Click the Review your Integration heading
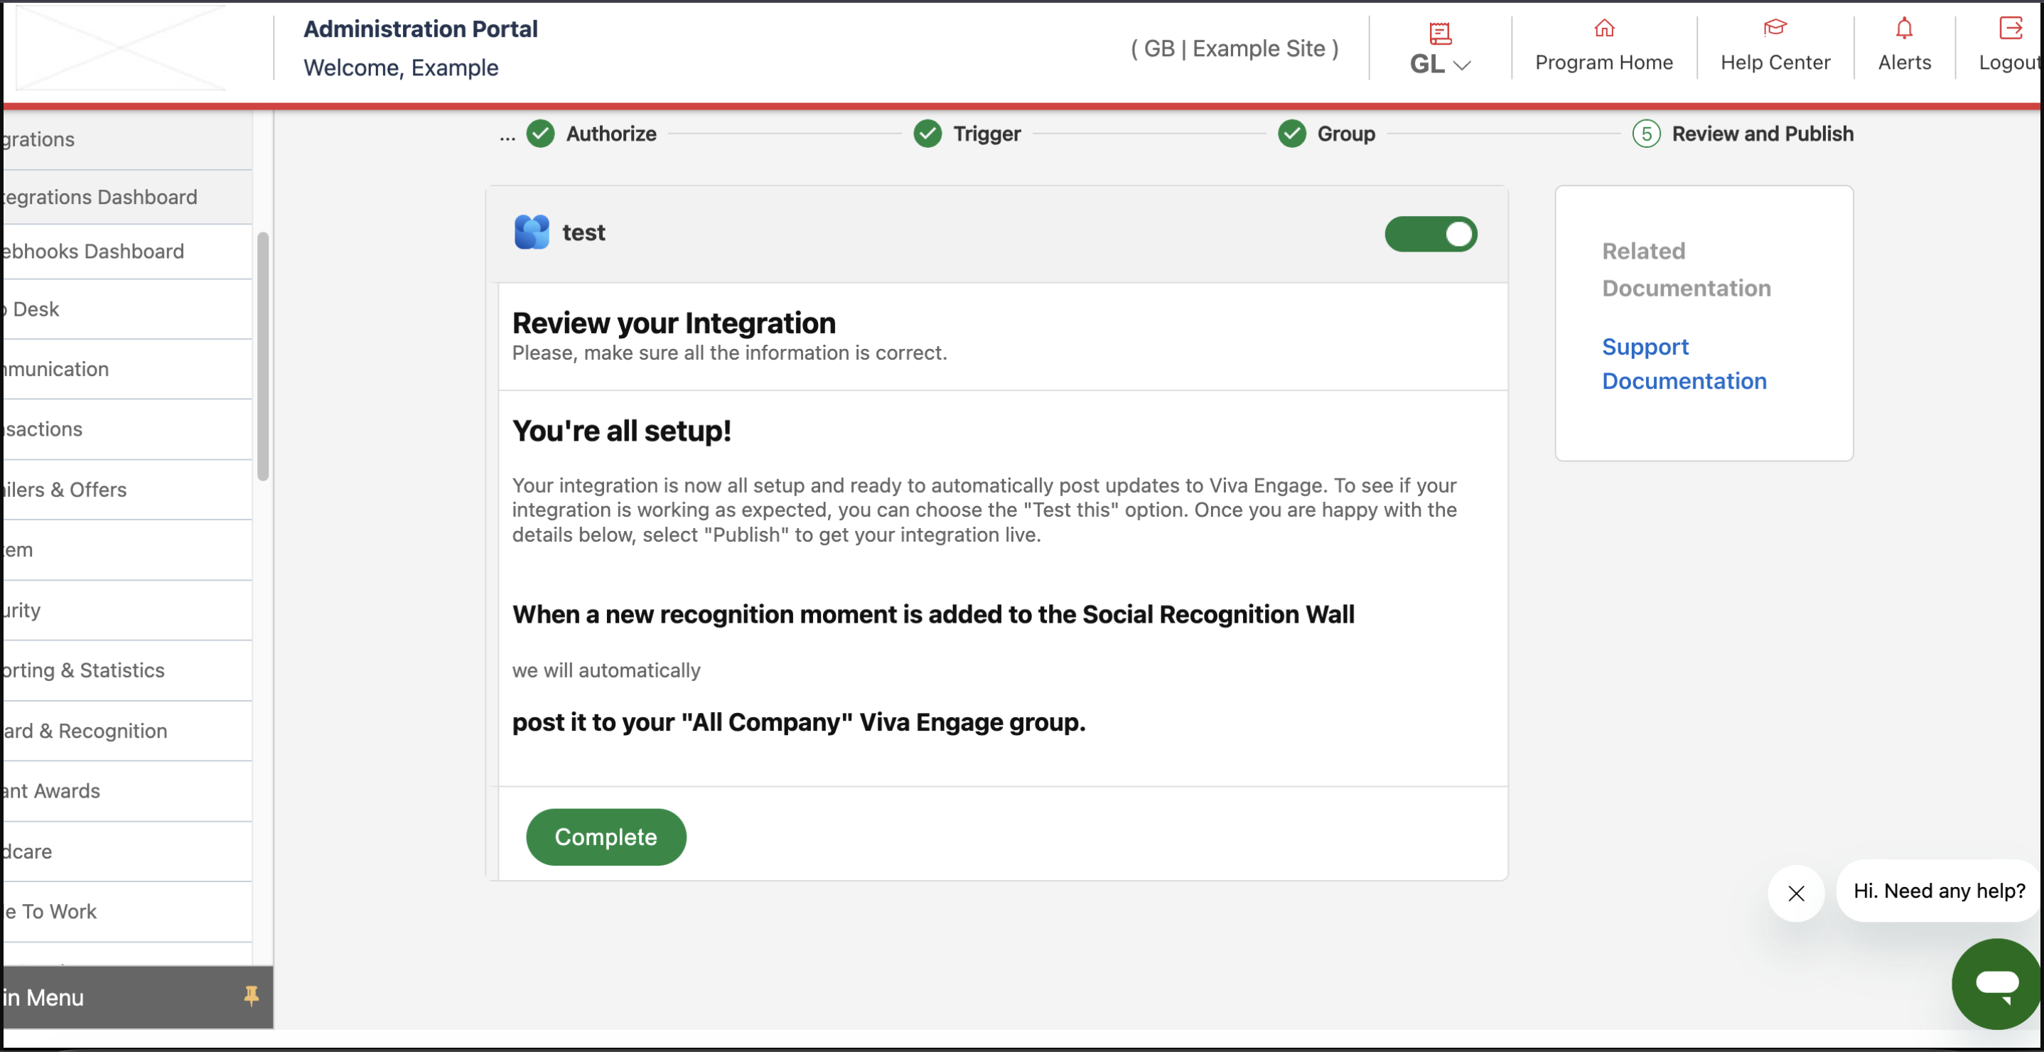Screen dimensions: 2044x1052 [674, 323]
